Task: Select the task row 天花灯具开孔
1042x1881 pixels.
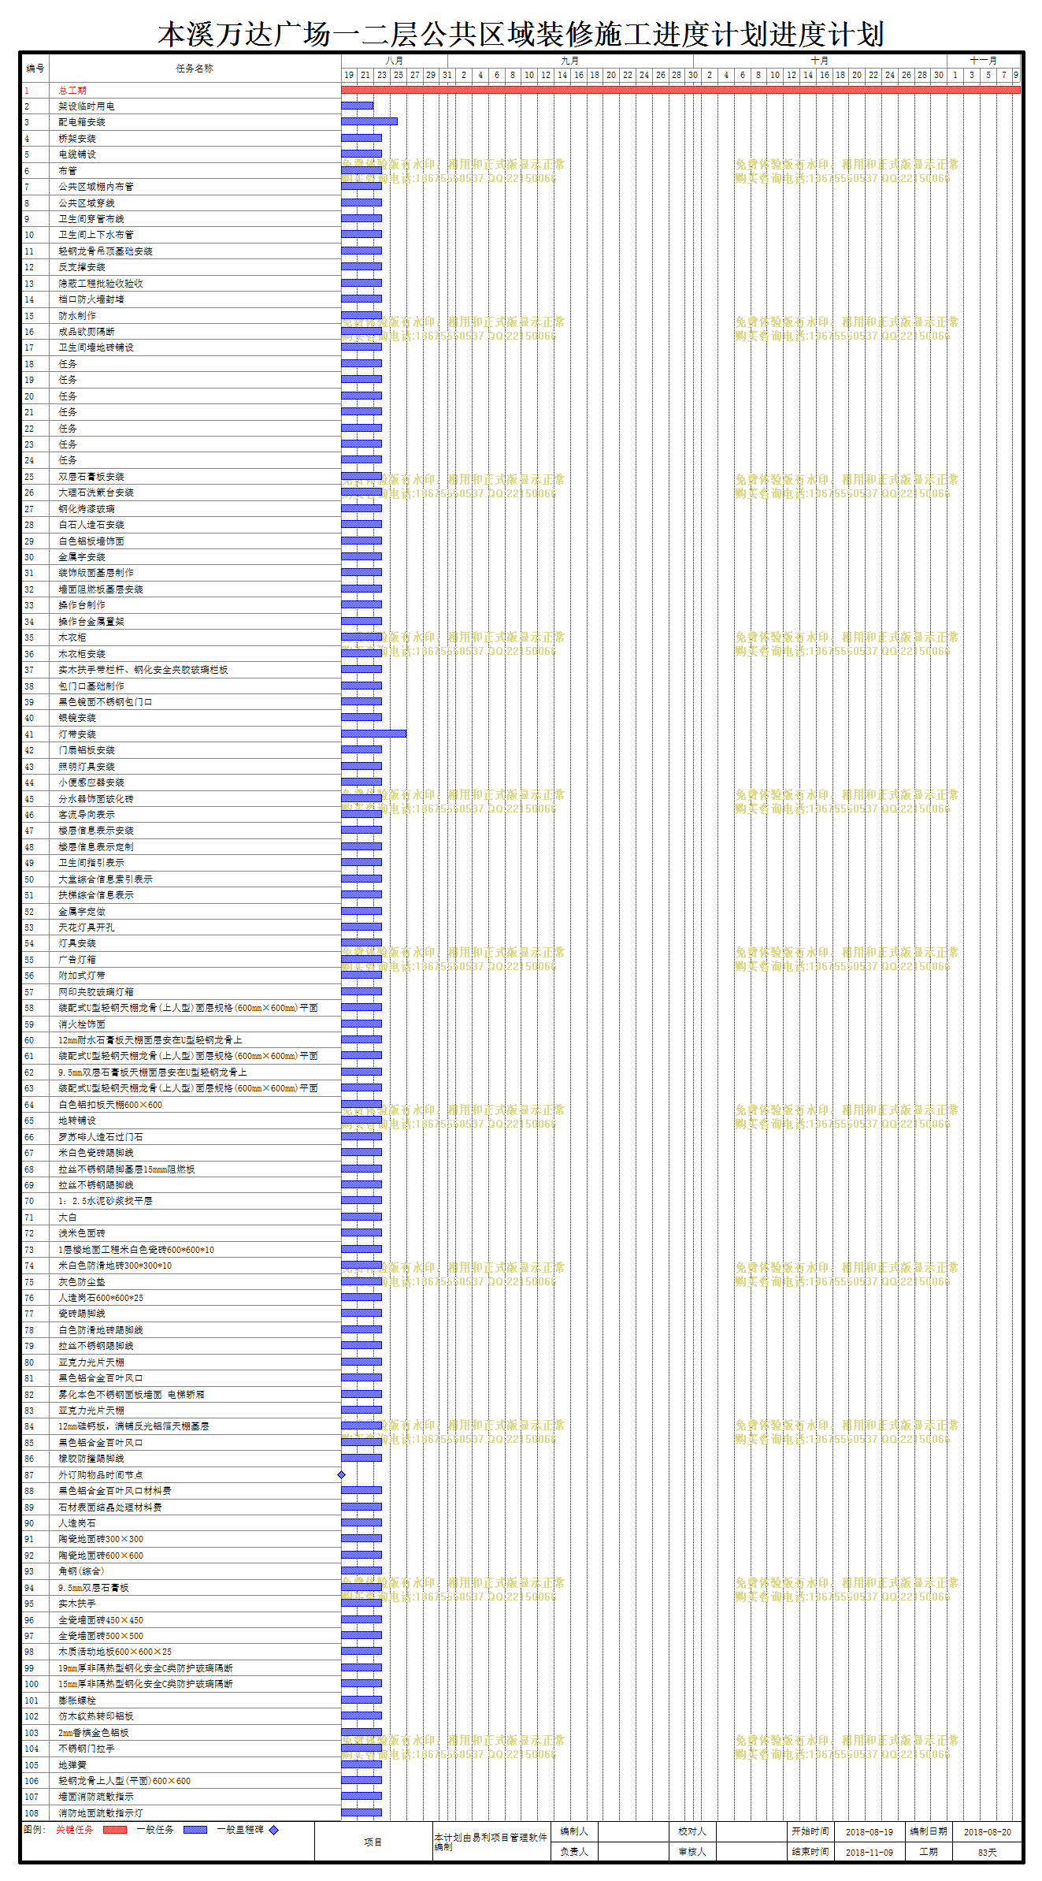Action: 180,927
